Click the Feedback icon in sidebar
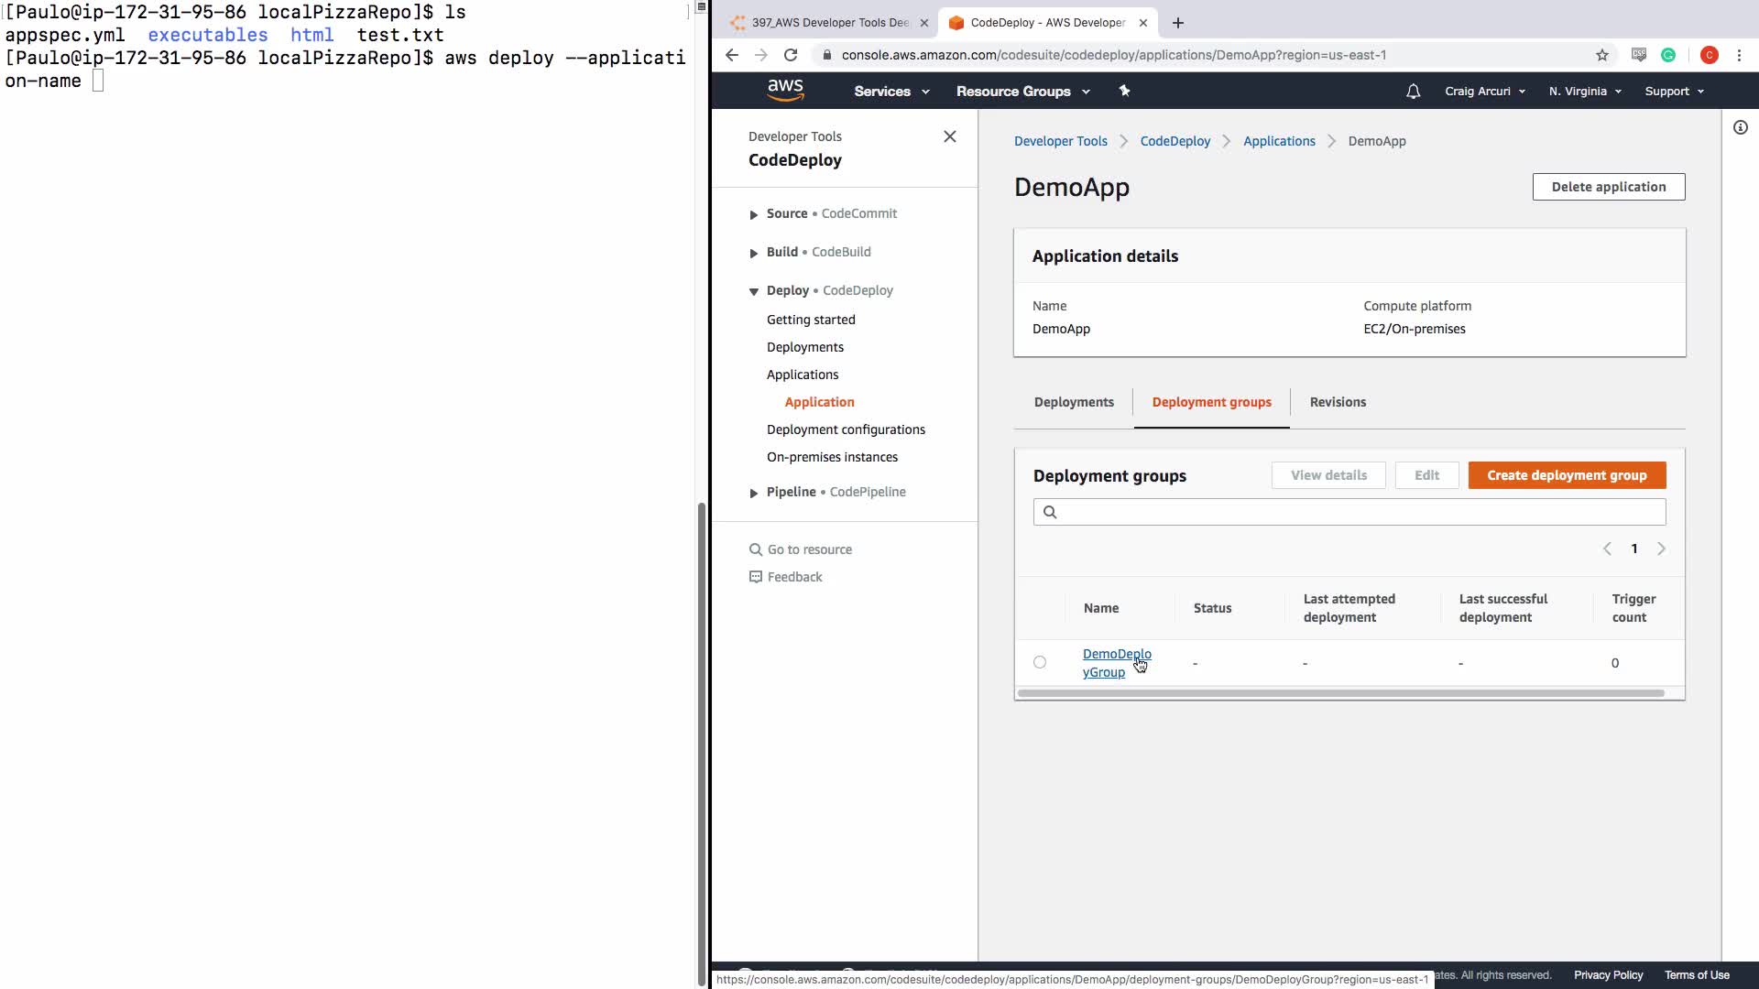Image resolution: width=1759 pixels, height=989 pixels. pos(756,577)
